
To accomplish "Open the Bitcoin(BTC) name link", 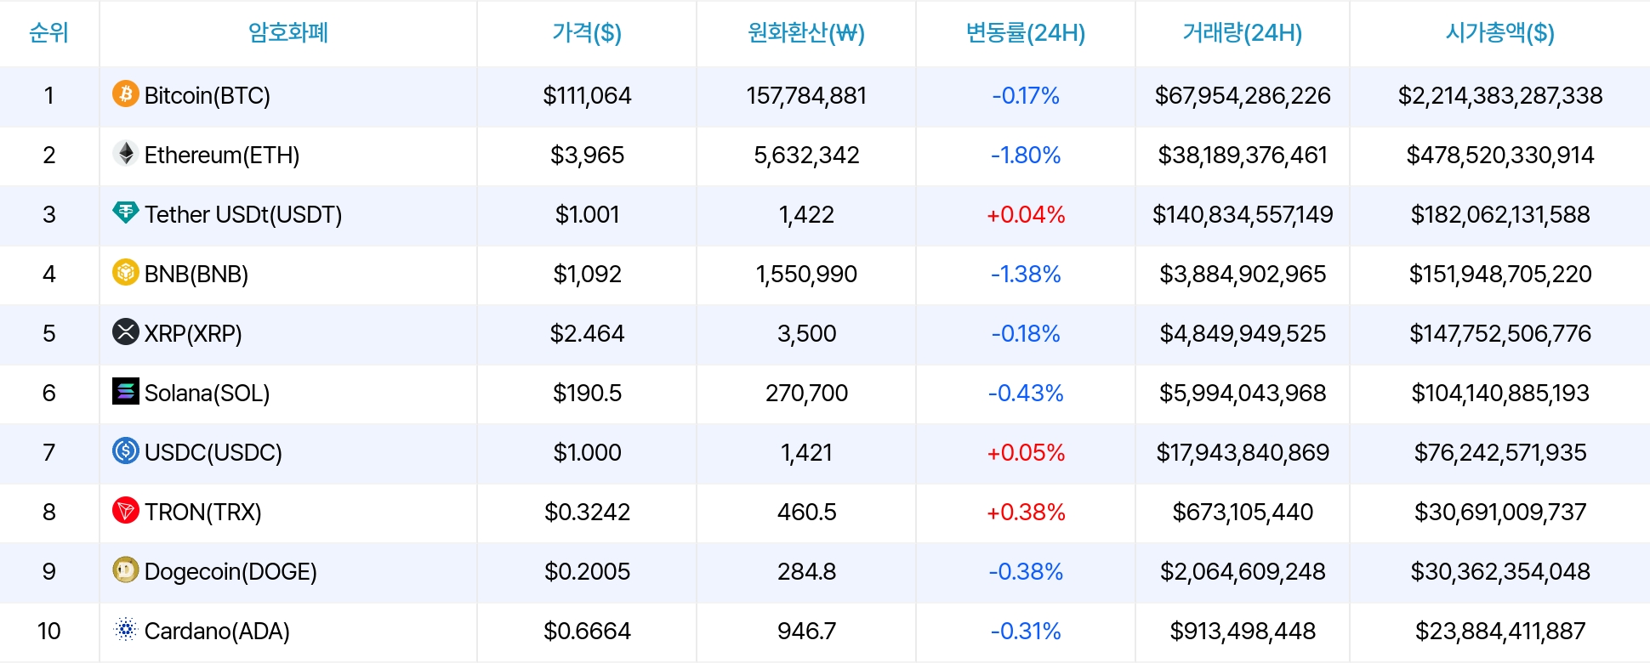I will pos(208,95).
